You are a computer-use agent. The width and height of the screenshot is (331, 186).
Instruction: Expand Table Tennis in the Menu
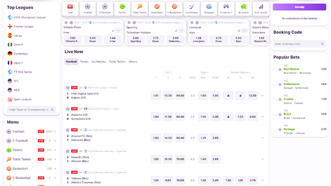click(x=55, y=159)
